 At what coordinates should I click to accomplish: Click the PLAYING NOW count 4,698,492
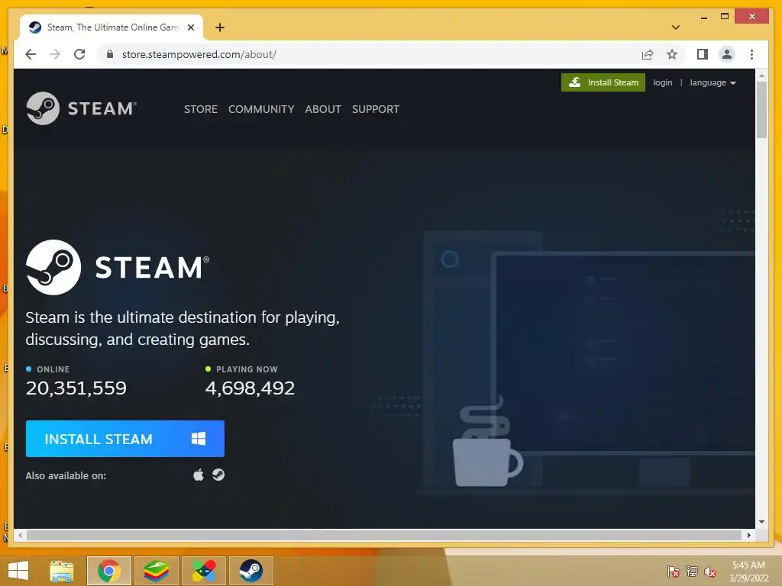pos(250,388)
